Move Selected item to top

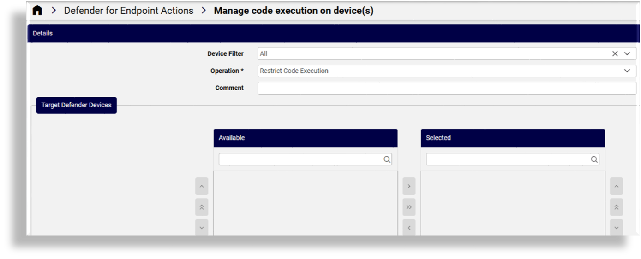[x=617, y=207]
